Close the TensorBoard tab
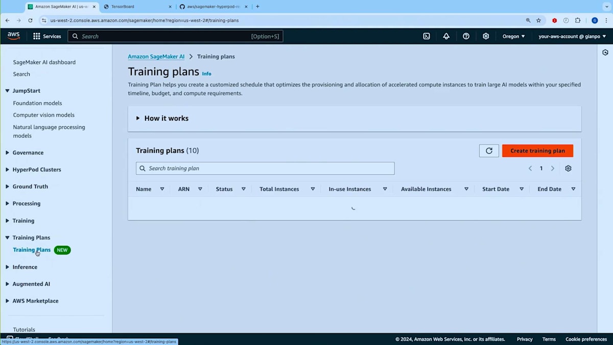The height and width of the screenshot is (345, 613). click(x=170, y=7)
